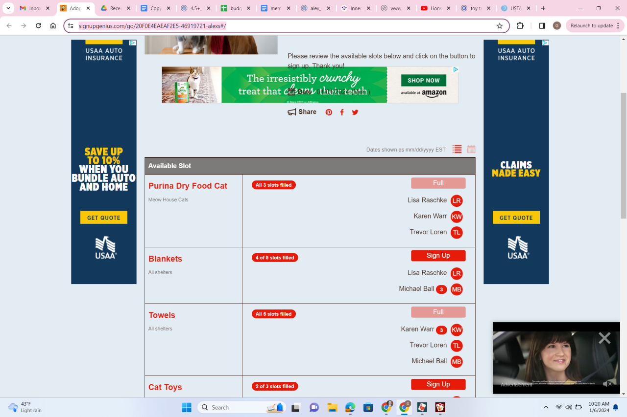Click the Twitter share icon
Viewport: 627px width, 417px height.
[355, 112]
